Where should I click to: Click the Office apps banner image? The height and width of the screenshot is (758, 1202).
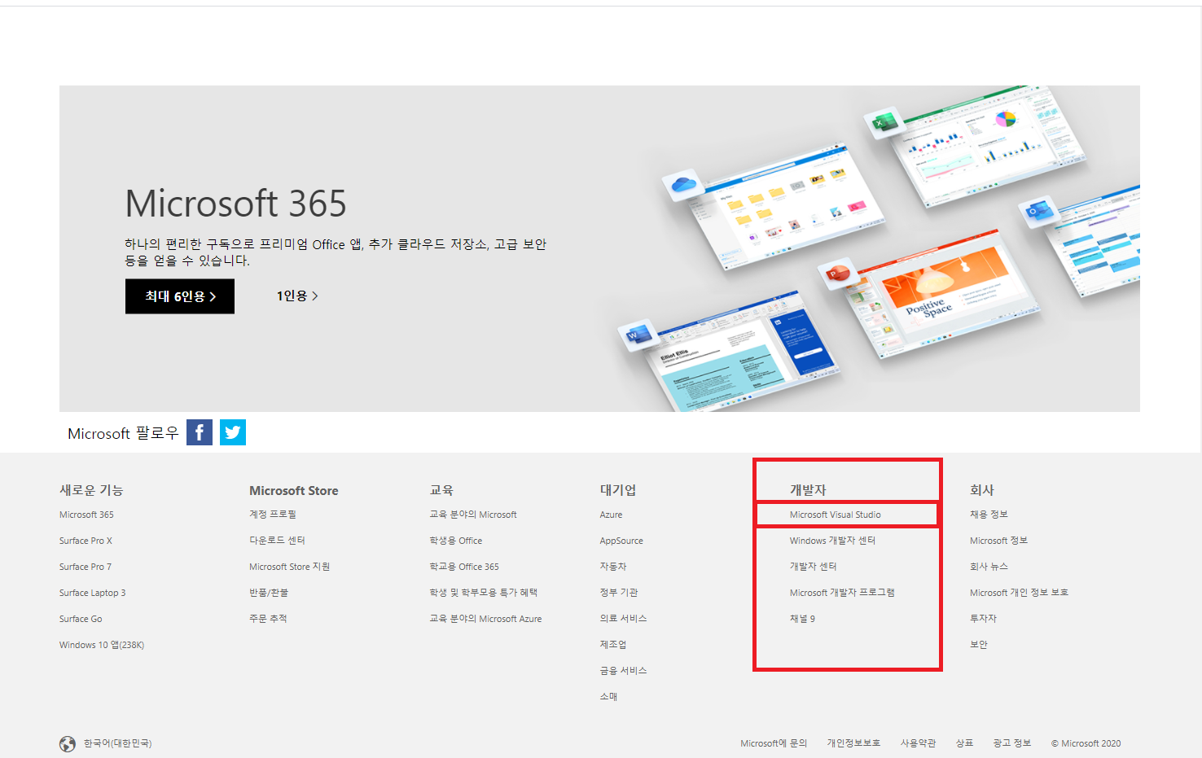880,248
